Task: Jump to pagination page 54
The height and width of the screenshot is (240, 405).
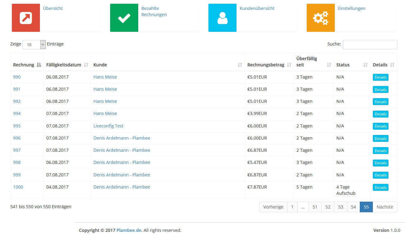Action: pyautogui.click(x=353, y=207)
